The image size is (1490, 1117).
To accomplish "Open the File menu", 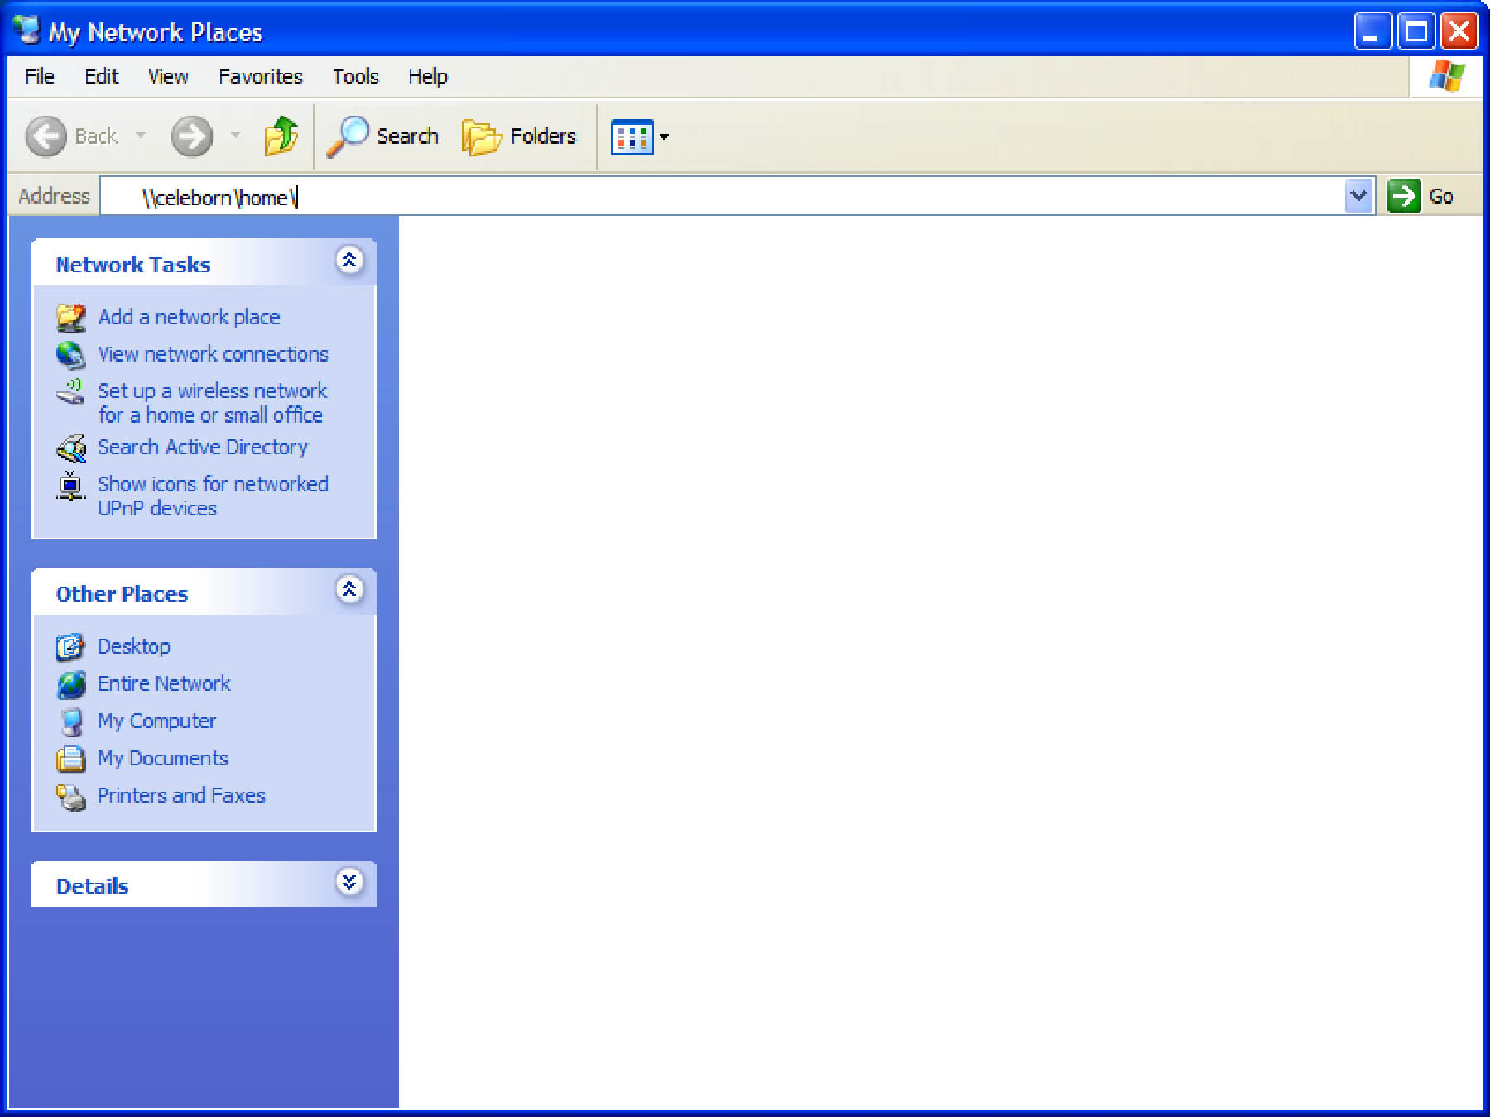I will click(x=40, y=76).
